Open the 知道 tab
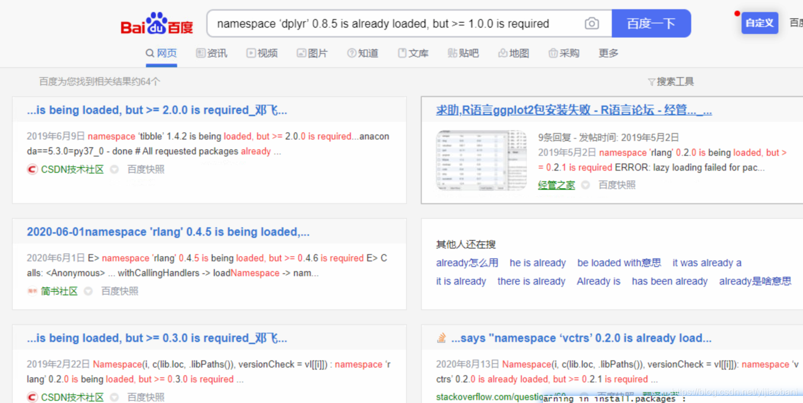Screen dimensions: 803x403 (363, 53)
